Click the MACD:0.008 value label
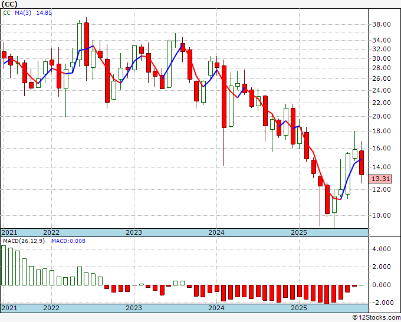The image size is (401, 322). pos(68,241)
